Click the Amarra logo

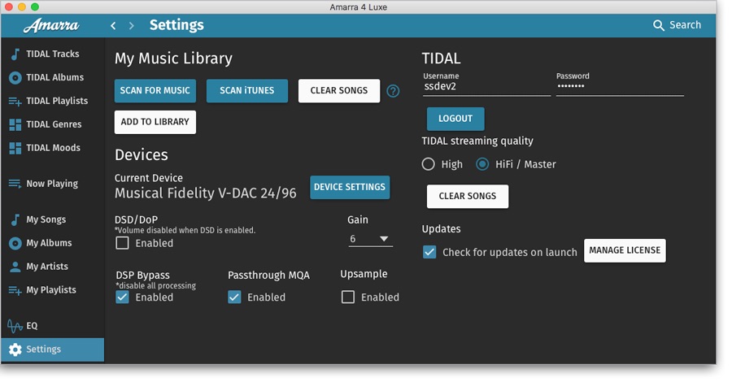coord(50,26)
